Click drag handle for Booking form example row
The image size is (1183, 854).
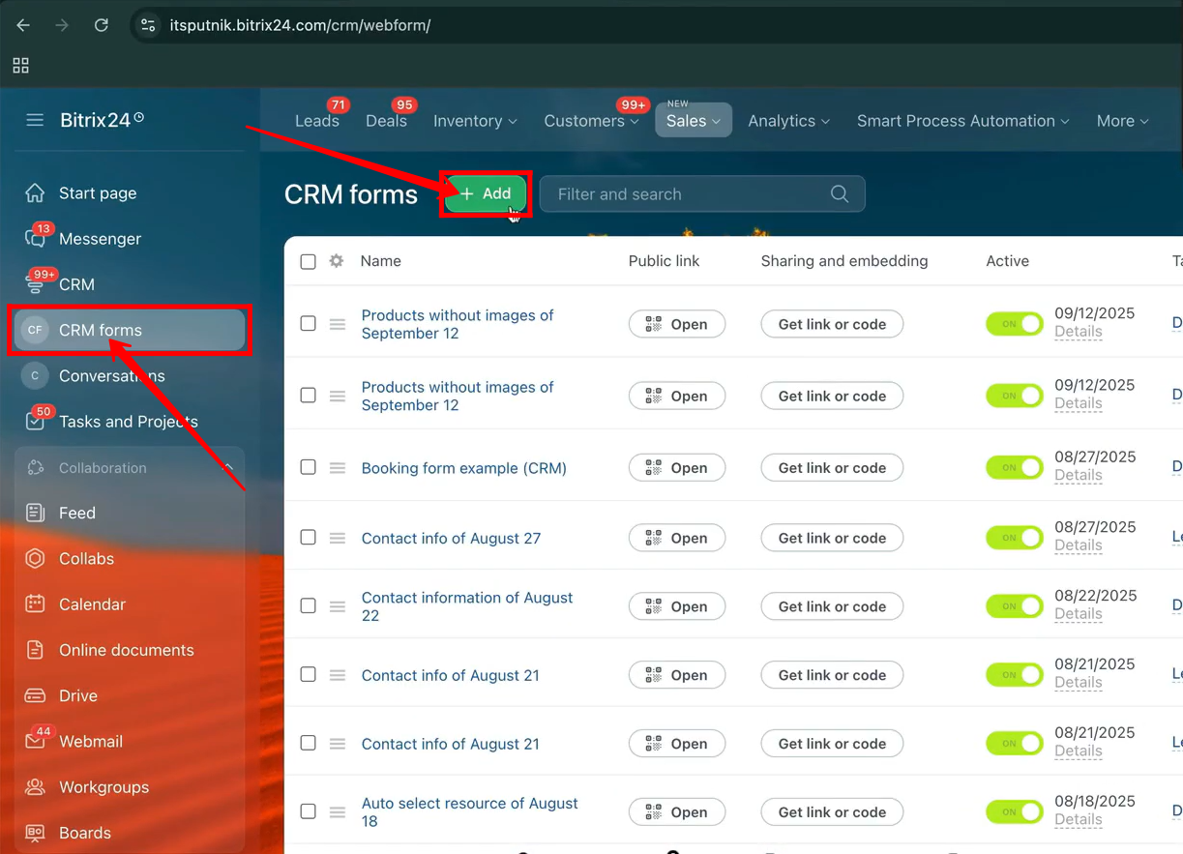tap(338, 468)
